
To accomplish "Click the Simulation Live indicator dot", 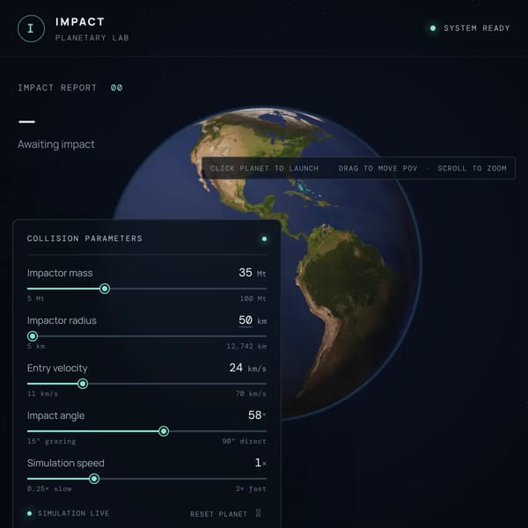I will [x=29, y=513].
